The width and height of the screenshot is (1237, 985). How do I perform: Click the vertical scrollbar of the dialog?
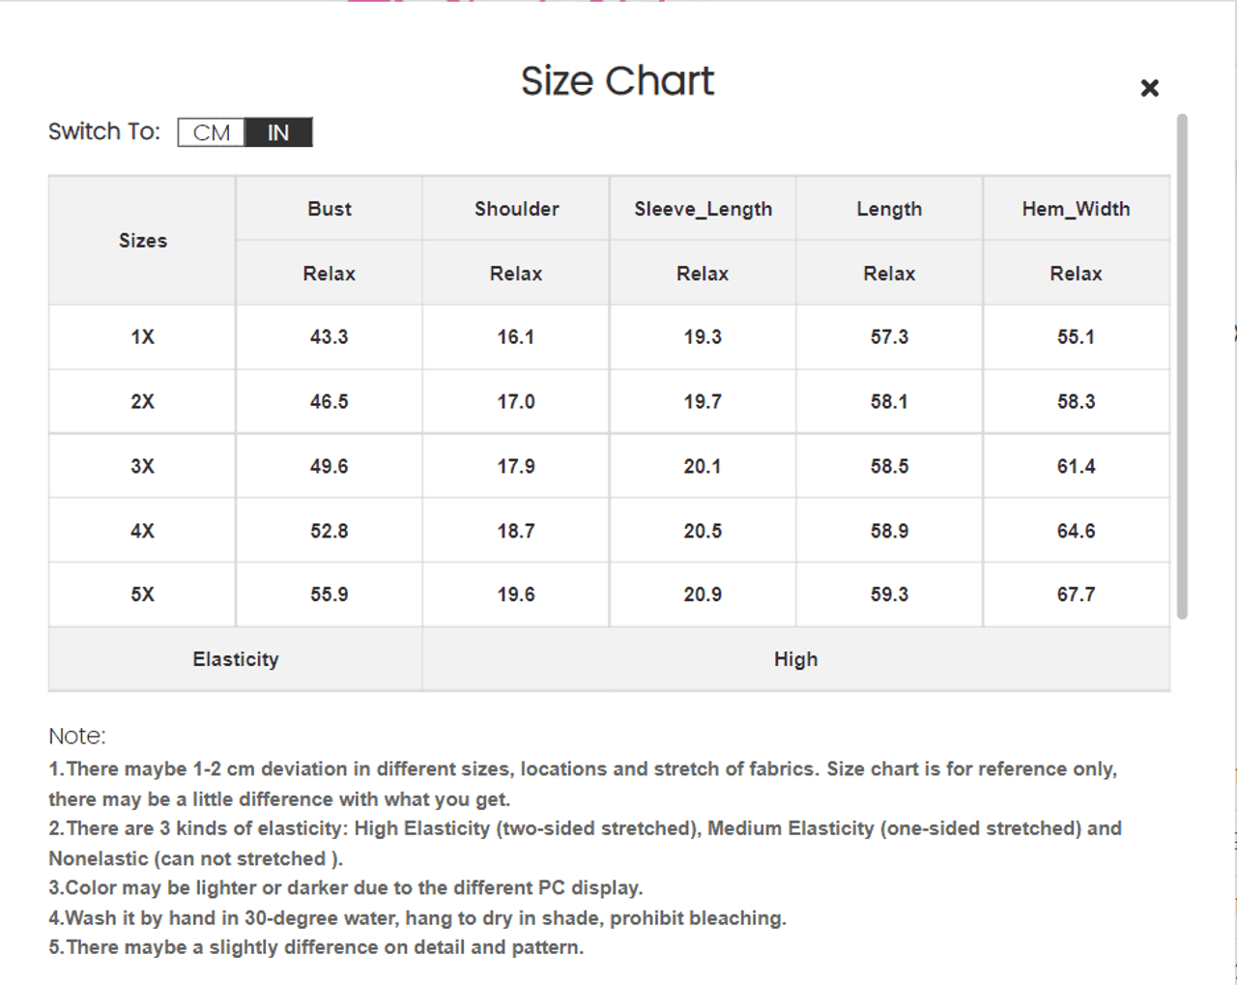1181,366
